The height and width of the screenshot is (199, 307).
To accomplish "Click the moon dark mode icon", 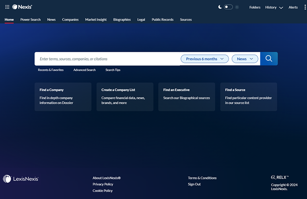I will click(220, 7).
